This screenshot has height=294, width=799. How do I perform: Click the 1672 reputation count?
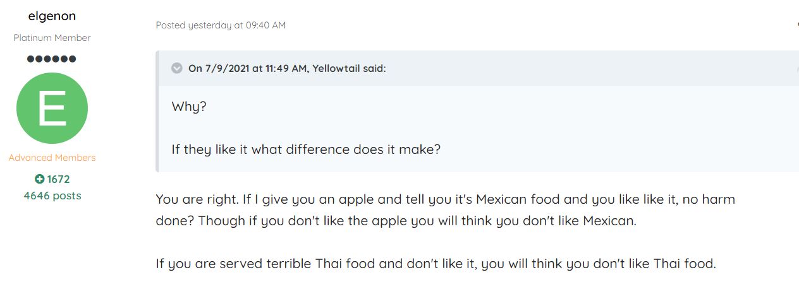pyautogui.click(x=58, y=179)
